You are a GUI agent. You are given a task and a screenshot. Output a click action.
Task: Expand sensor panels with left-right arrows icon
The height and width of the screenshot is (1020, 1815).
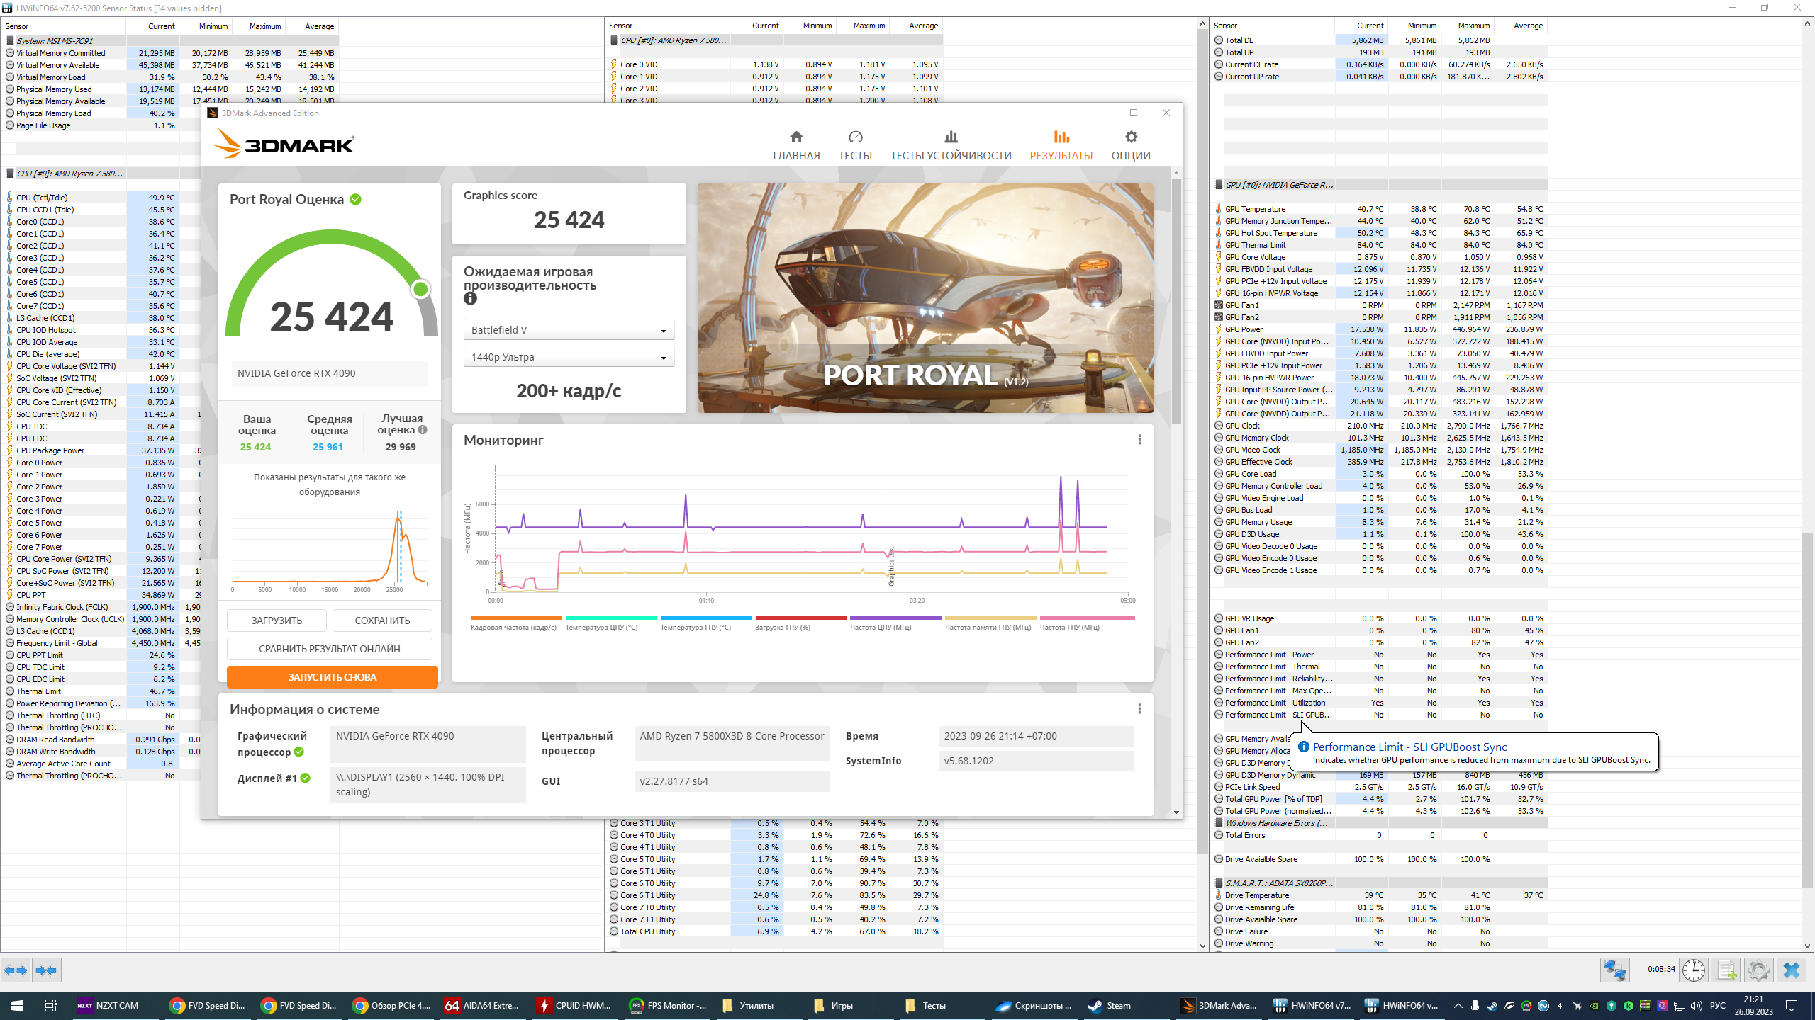pyautogui.click(x=16, y=970)
